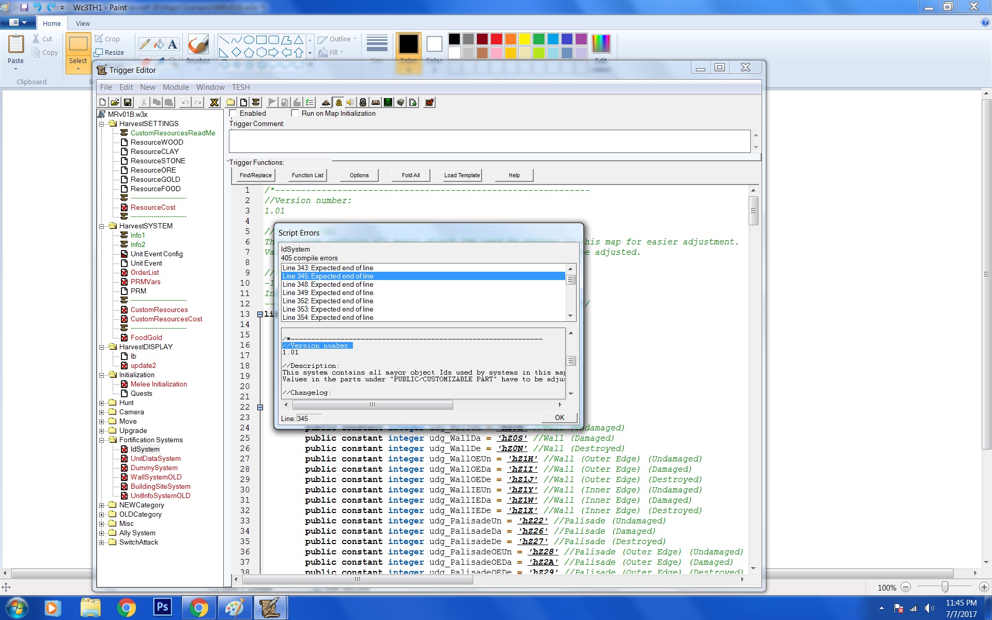Click the Paint zoom slider handle
The width and height of the screenshot is (992, 620).
pos(944,587)
